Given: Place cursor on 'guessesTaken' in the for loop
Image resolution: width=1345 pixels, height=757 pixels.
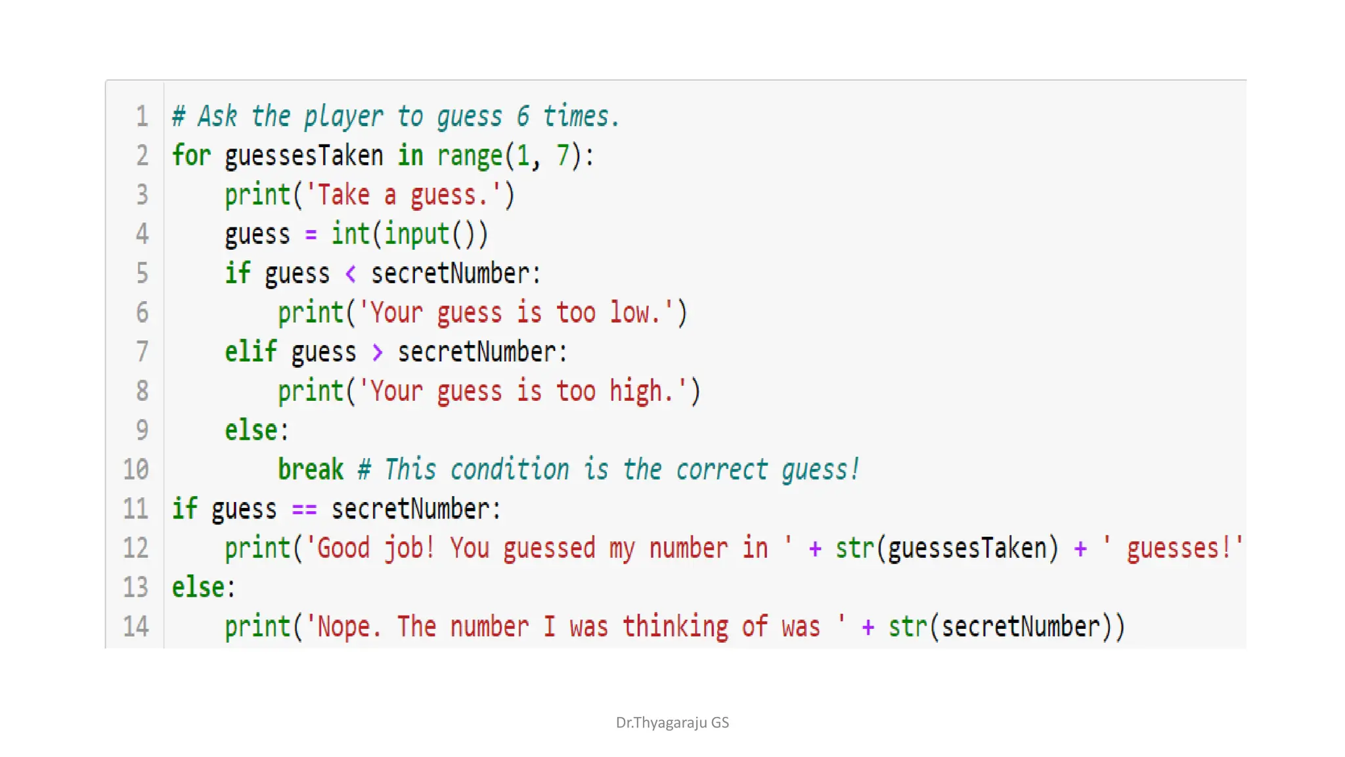Looking at the screenshot, I should click(304, 156).
